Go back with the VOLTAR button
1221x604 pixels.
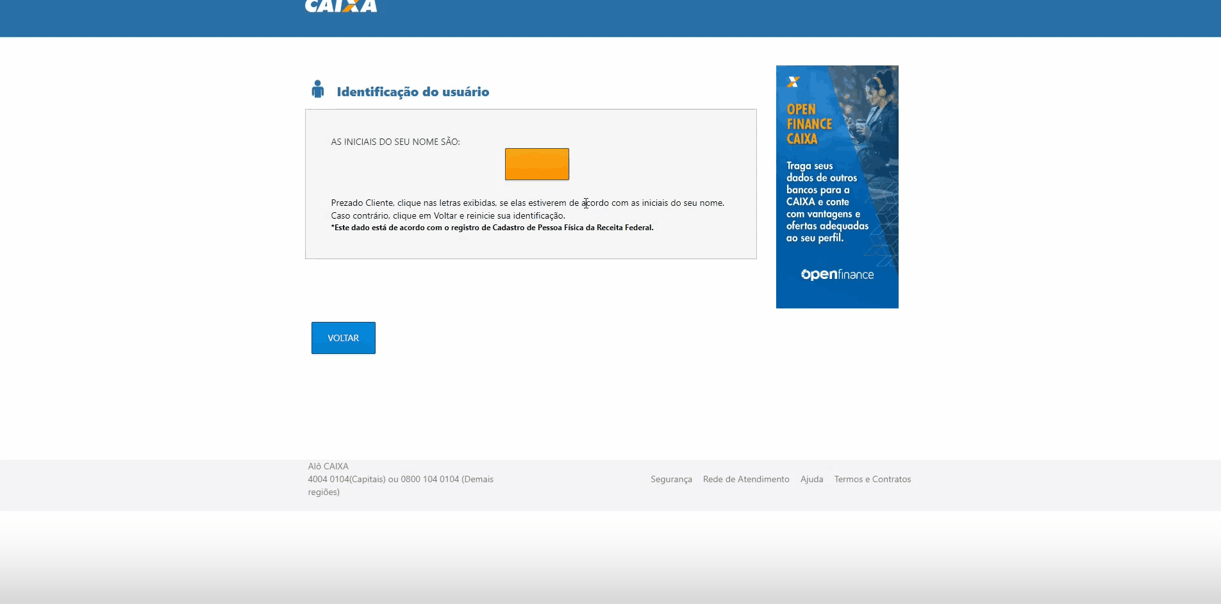click(x=344, y=338)
